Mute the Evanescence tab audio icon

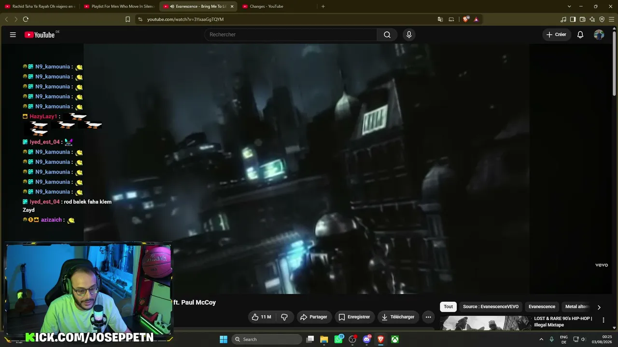(x=172, y=6)
